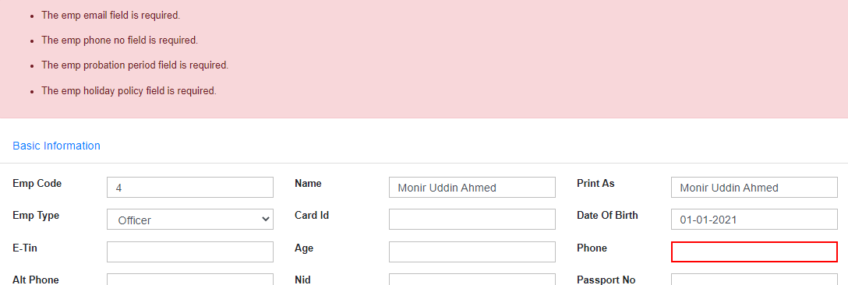
Task: Focus the Name field with Monir Uddin Ahmed
Action: pyautogui.click(x=472, y=188)
